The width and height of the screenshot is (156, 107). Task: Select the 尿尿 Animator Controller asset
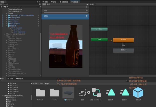coord(96,92)
